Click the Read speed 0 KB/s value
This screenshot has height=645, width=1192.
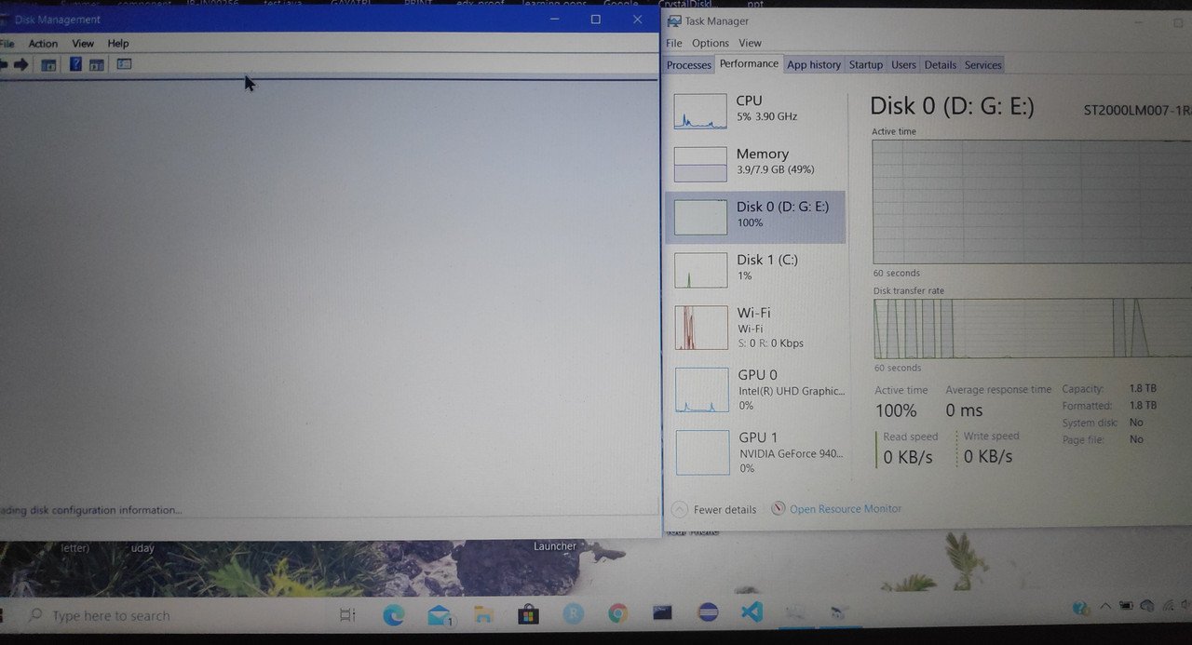click(x=908, y=457)
